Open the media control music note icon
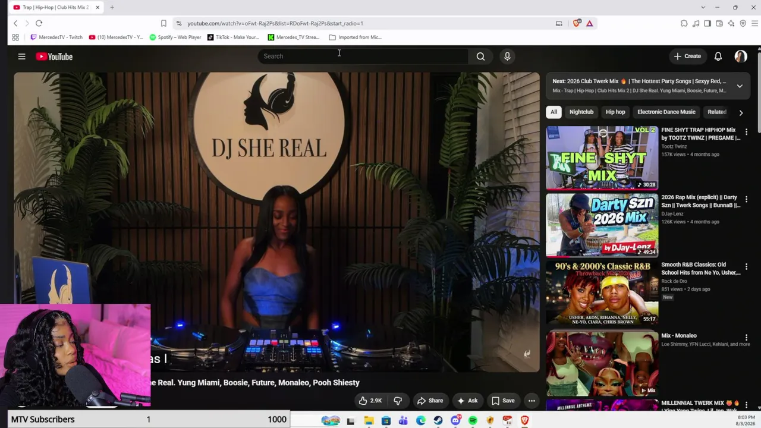Image resolution: width=761 pixels, height=428 pixels. pyautogui.click(x=696, y=23)
